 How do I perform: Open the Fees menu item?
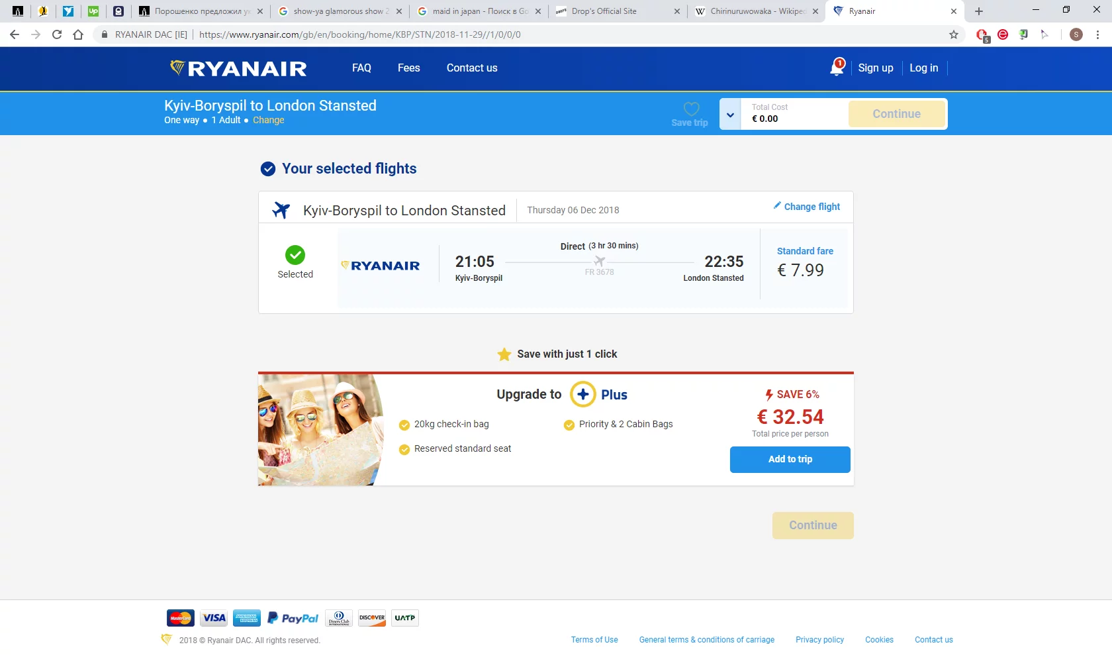pyautogui.click(x=408, y=68)
